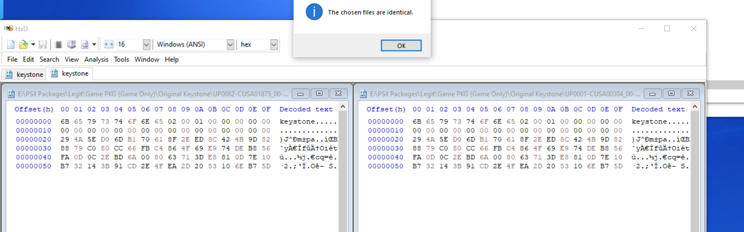Click 'keystone.....' decoded text in left pane
Image resolution: width=744 pixels, height=232 pixels.
click(x=308, y=122)
